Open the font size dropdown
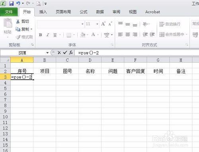 click(x=98, y=24)
